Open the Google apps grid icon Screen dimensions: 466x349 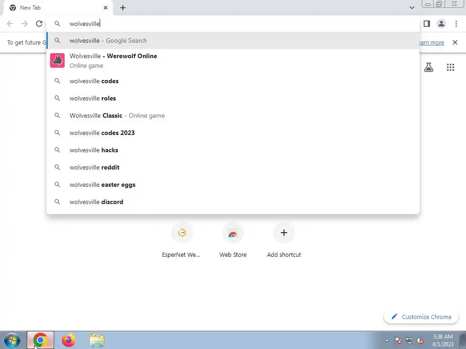tap(450, 67)
